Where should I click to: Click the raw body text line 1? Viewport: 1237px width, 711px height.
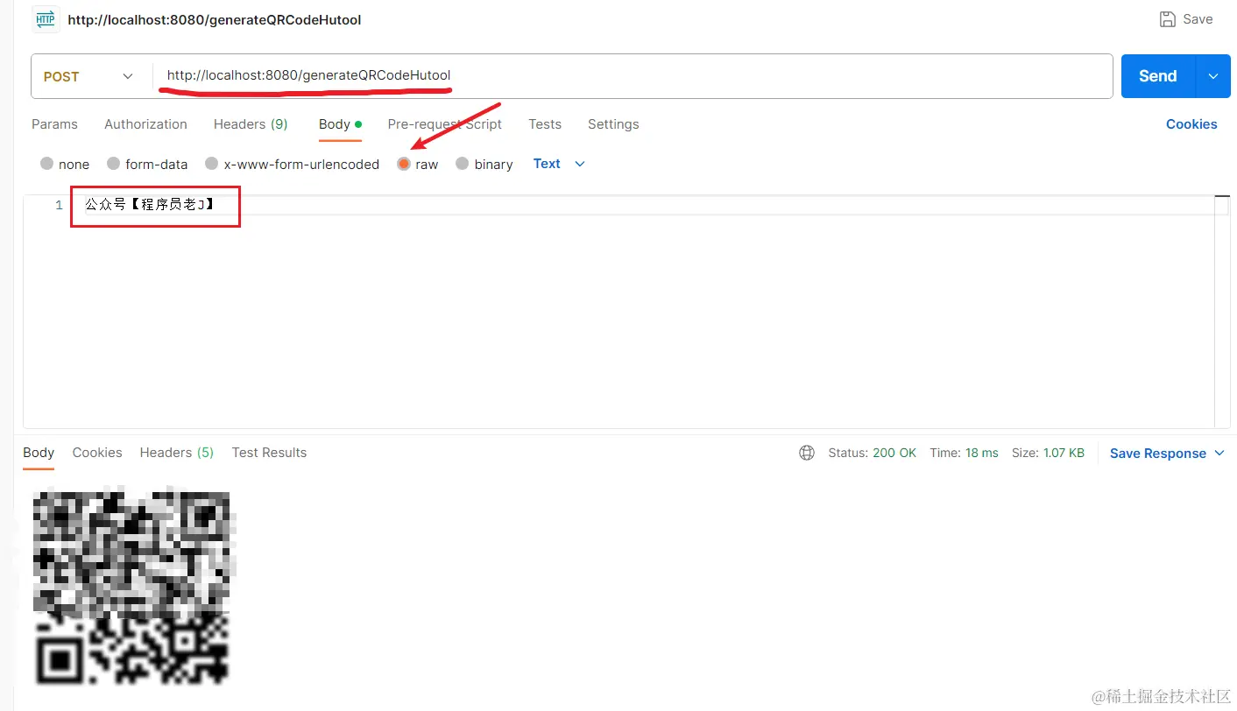coord(150,205)
